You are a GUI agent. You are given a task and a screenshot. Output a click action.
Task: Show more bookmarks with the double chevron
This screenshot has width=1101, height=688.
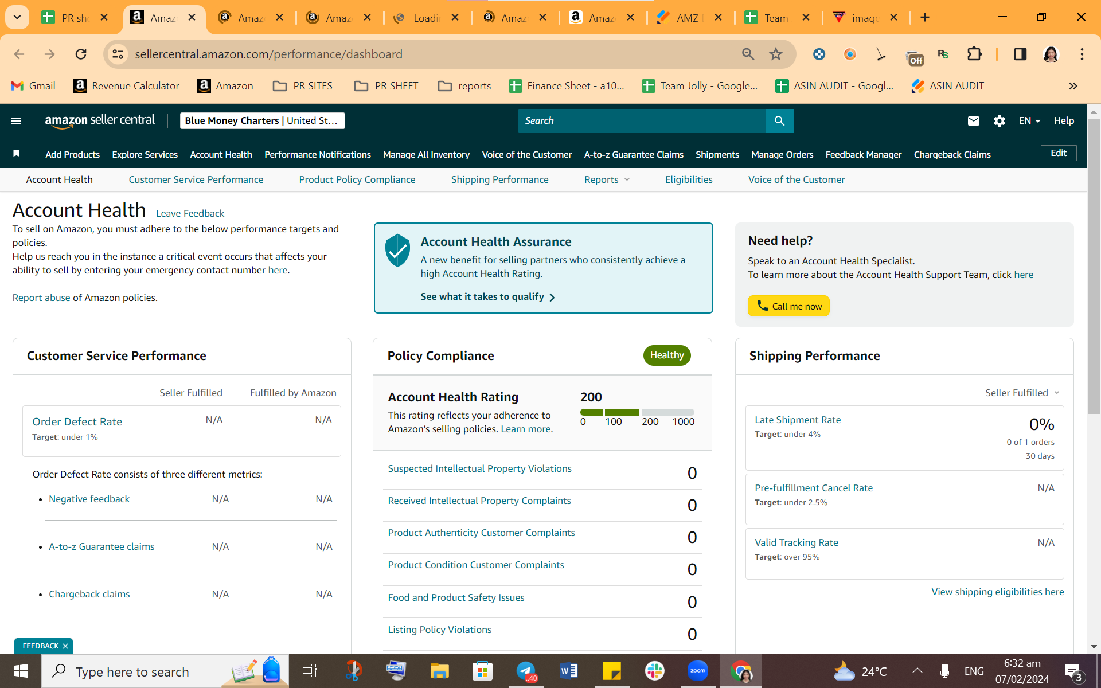[x=1073, y=86]
